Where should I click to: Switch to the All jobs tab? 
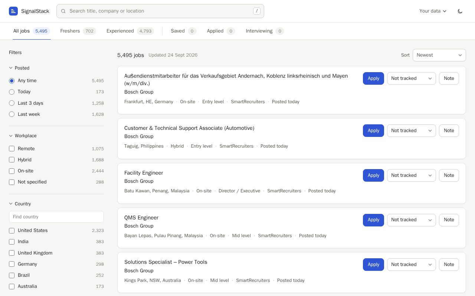click(x=32, y=31)
